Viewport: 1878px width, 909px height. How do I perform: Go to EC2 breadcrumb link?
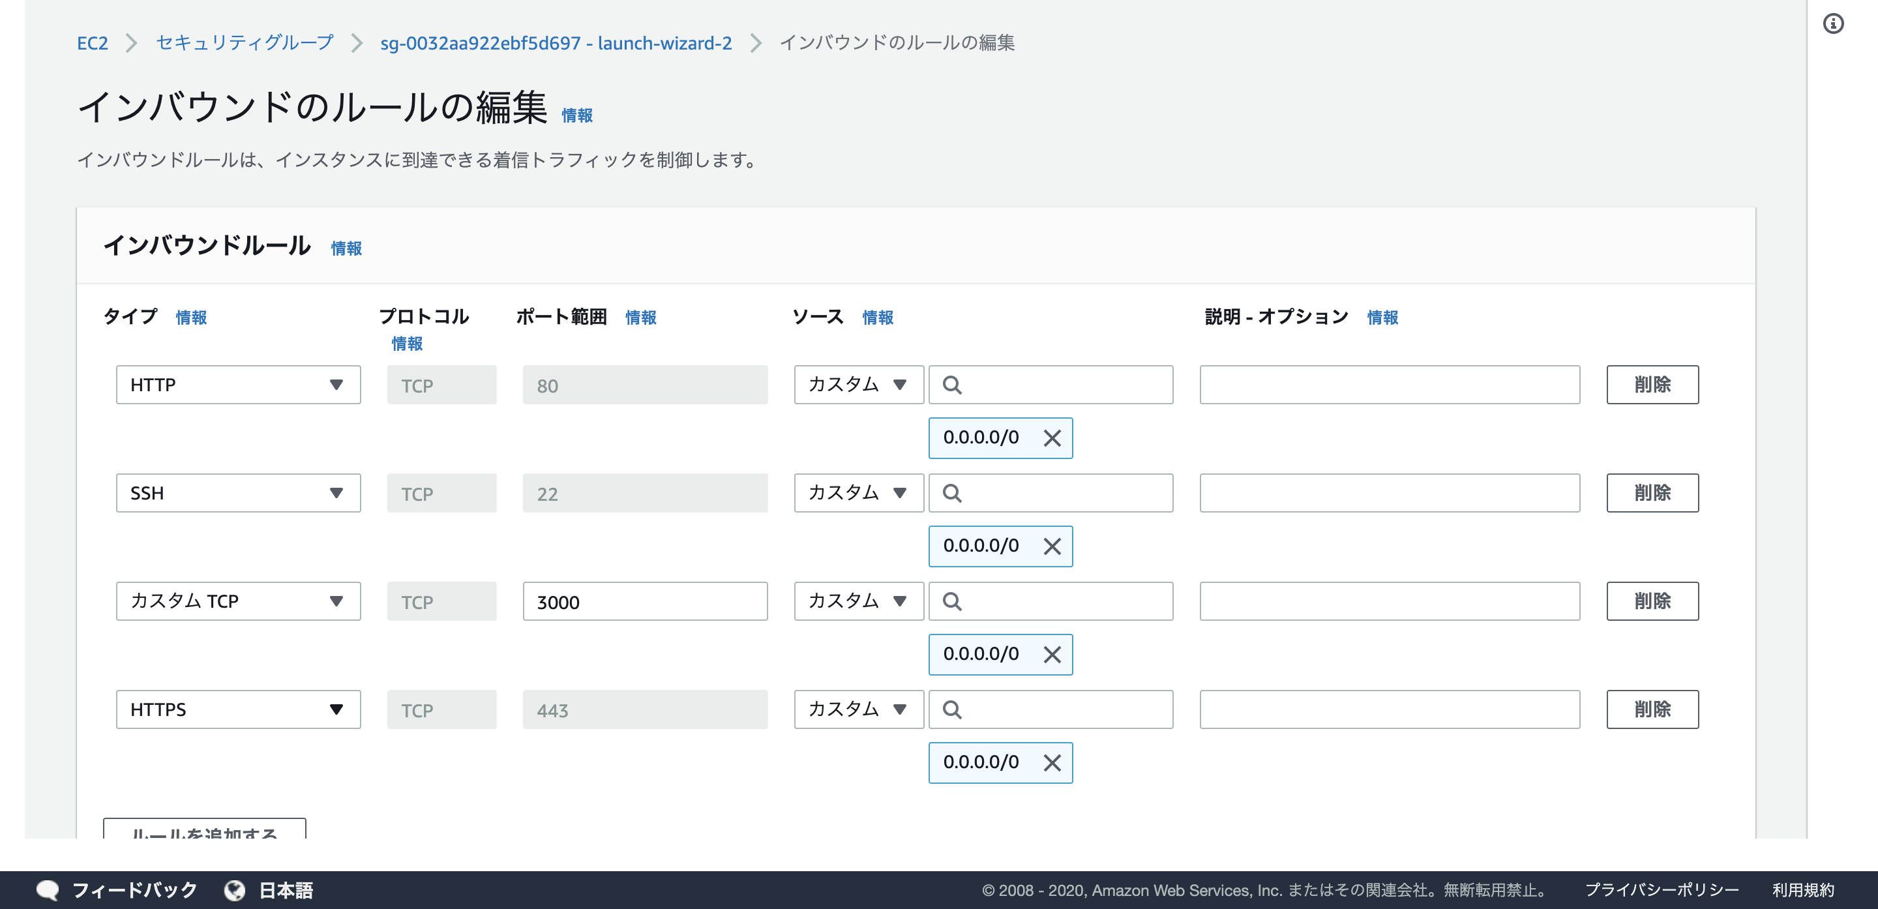(x=93, y=43)
